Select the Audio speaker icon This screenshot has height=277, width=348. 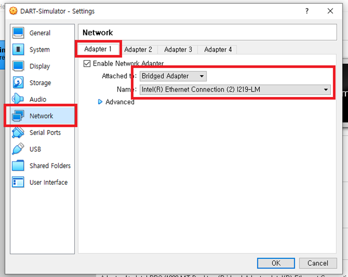pyautogui.click(x=18, y=99)
